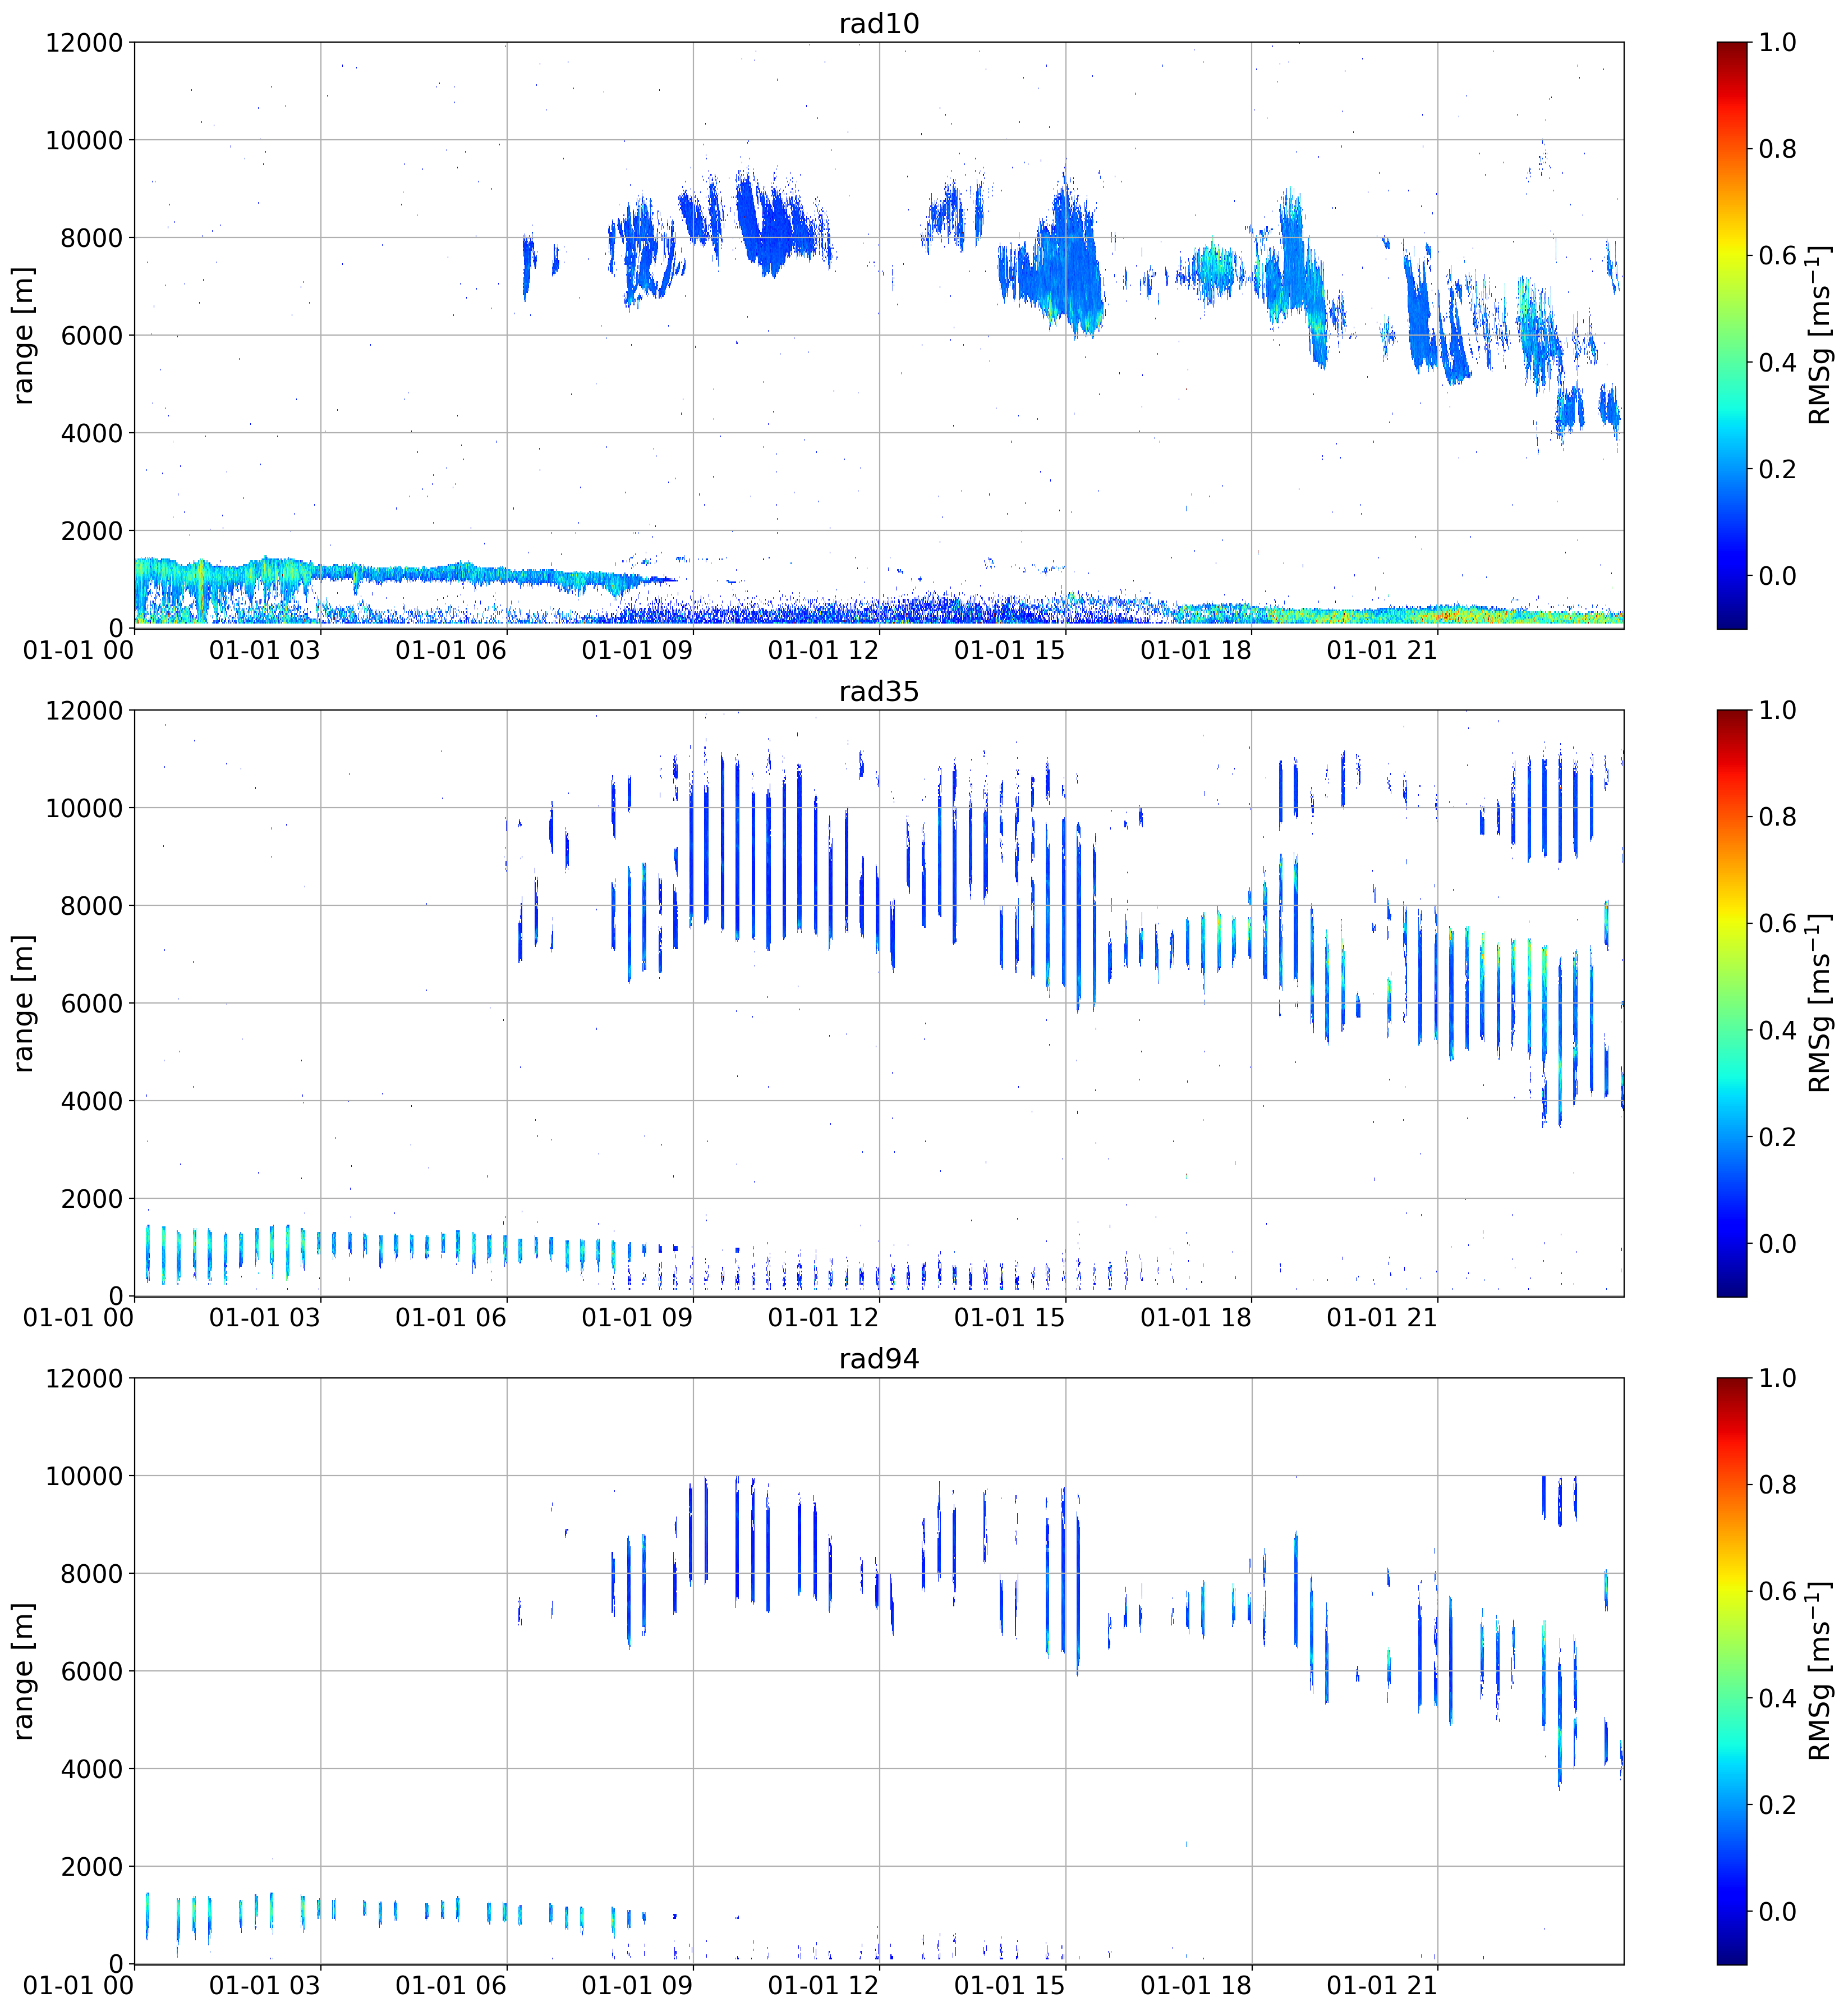Click the 6000 y-tick label of rad10
This screenshot has height=2011, width=1848.
pos(92,336)
